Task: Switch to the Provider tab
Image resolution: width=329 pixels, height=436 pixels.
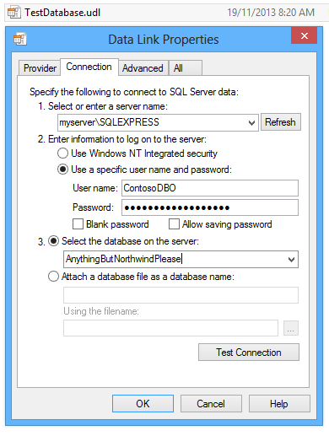Action: (x=40, y=68)
